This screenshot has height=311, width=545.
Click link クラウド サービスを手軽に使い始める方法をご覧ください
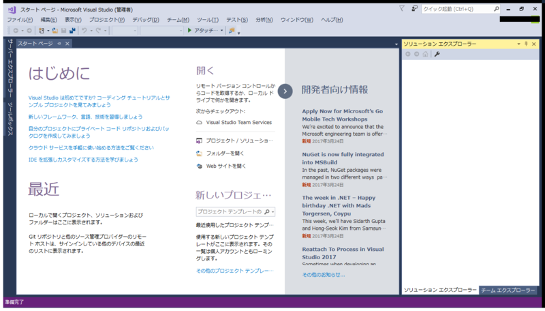coord(91,148)
